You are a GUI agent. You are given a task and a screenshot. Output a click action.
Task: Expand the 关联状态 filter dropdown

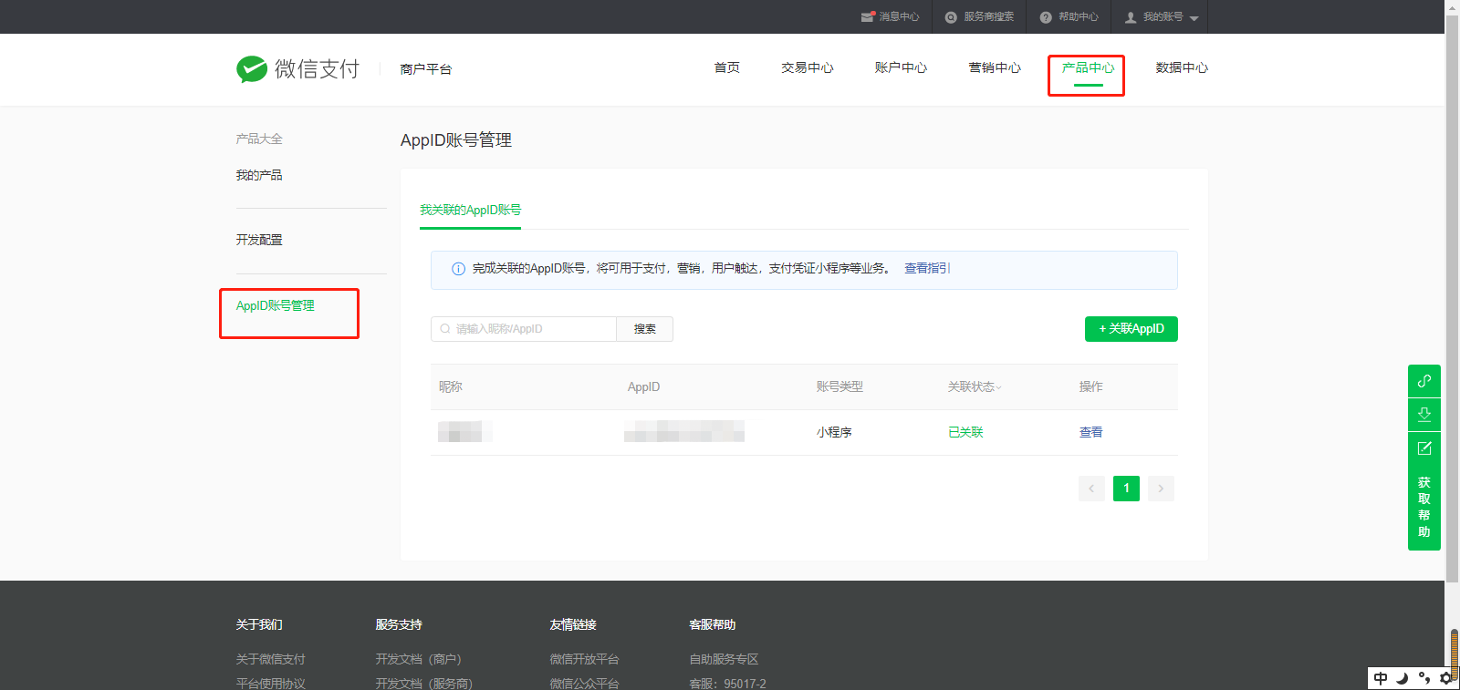pyautogui.click(x=975, y=386)
